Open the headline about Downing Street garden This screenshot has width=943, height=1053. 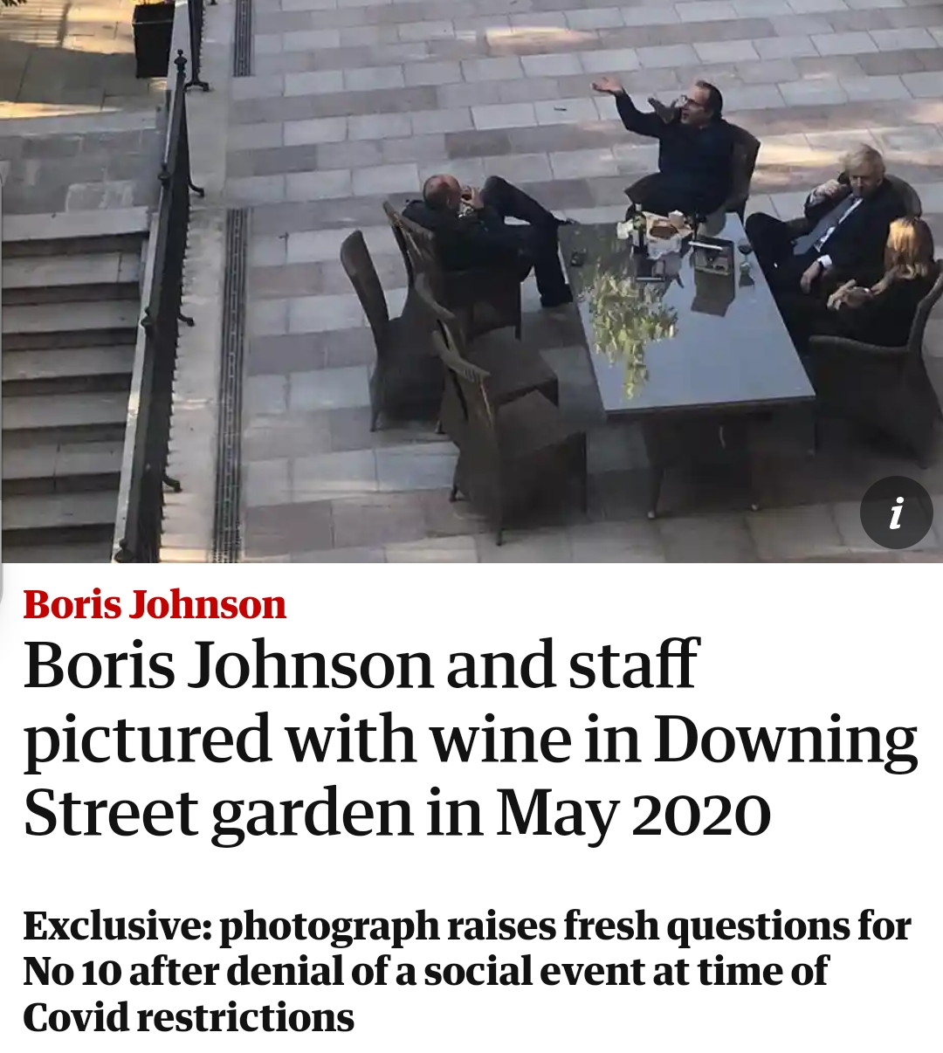coord(471,739)
